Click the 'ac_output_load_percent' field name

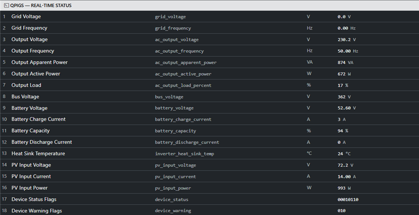tap(183, 85)
